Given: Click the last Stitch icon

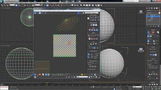Looking at the screenshot, I should (x=97, y=30).
